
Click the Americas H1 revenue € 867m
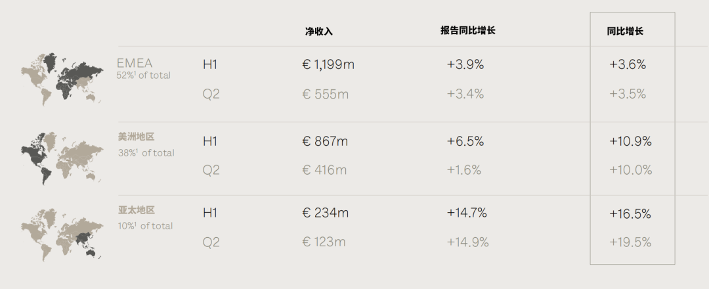tap(325, 142)
